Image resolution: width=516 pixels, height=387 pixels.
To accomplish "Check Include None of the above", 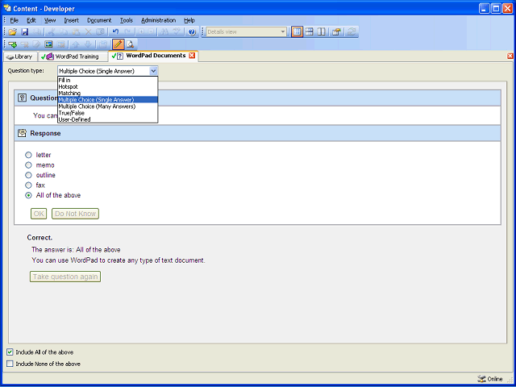I will click(10, 364).
